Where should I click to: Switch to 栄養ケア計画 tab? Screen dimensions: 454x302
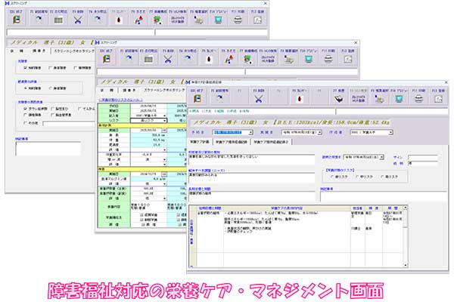pyautogui.click(x=200, y=142)
